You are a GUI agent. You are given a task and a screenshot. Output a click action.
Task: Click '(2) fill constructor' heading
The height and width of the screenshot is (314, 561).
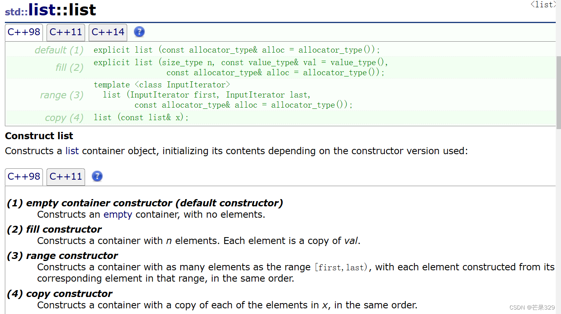pyautogui.click(x=54, y=229)
